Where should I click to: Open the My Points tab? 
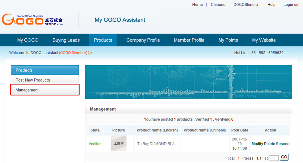coord(228,40)
